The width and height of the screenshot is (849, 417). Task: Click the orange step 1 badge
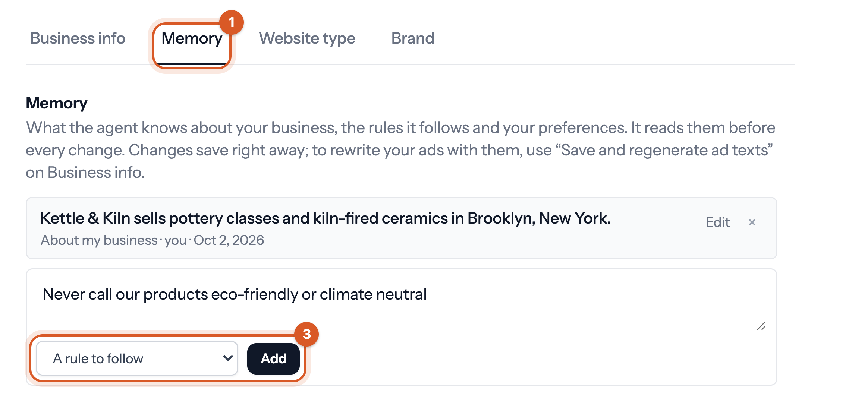click(x=232, y=22)
